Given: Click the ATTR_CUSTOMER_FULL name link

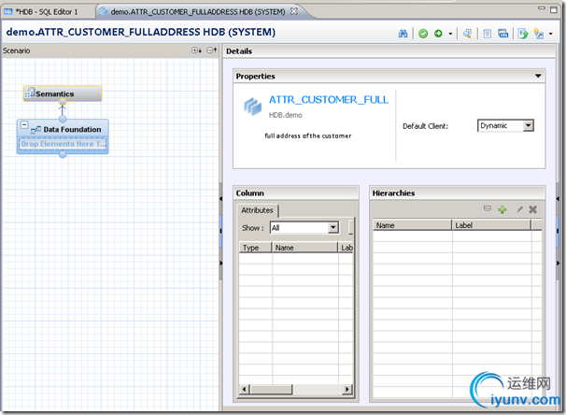Looking at the screenshot, I should [329, 100].
